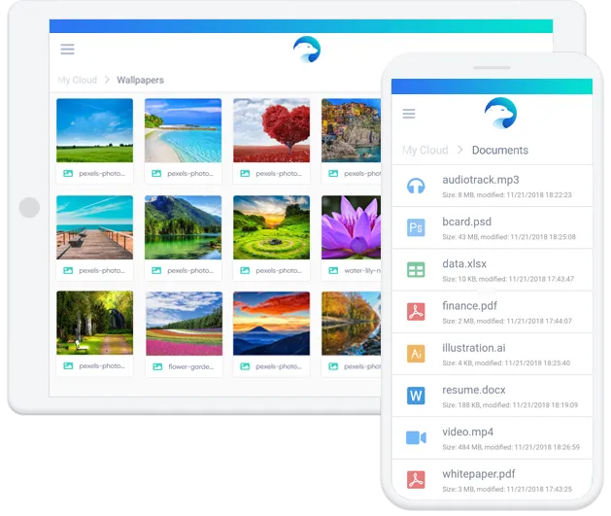The width and height of the screenshot is (611, 516).
Task: Click the Word icon for resume.docx
Action: point(416,396)
